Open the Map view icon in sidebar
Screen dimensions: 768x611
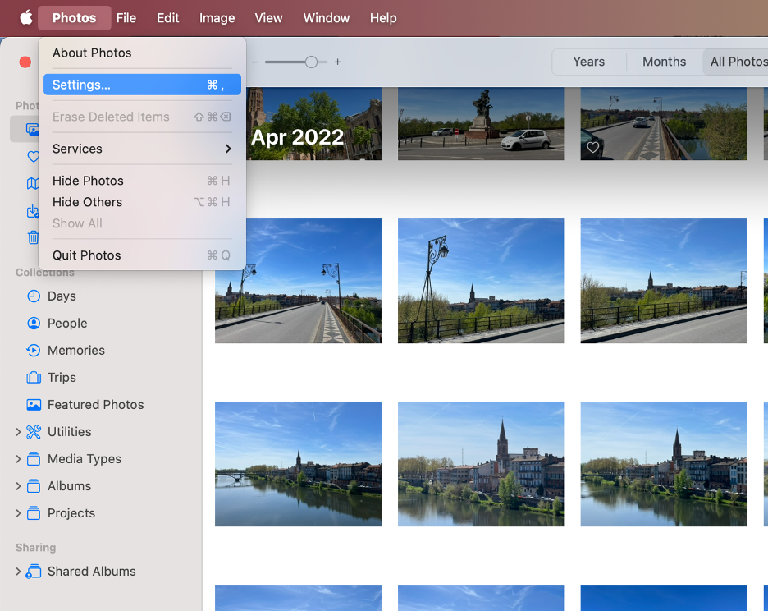(33, 183)
